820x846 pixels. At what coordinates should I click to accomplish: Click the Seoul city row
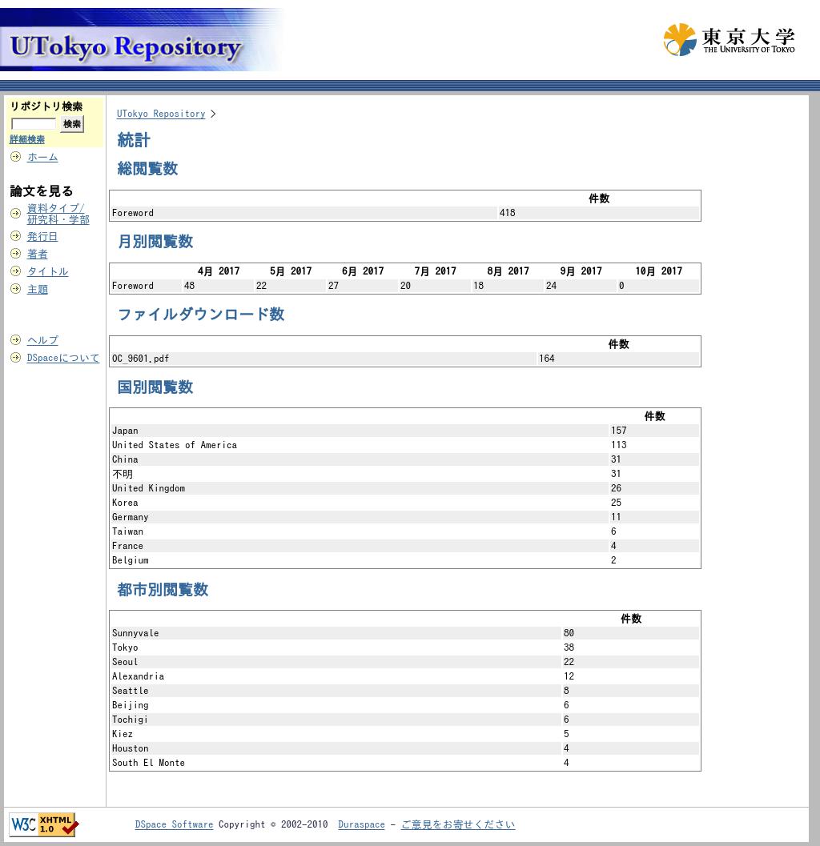(x=405, y=661)
